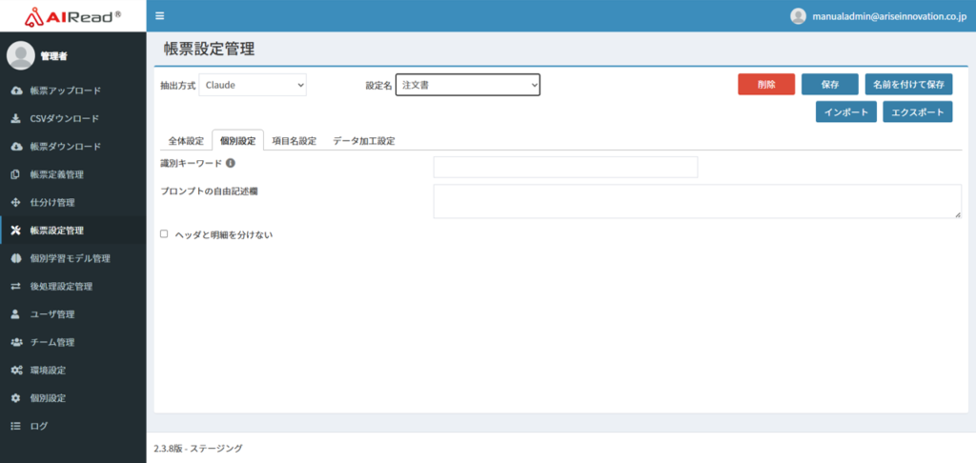Click the 個別学習モデル管理 brain icon
The height and width of the screenshot is (463, 976).
15,258
